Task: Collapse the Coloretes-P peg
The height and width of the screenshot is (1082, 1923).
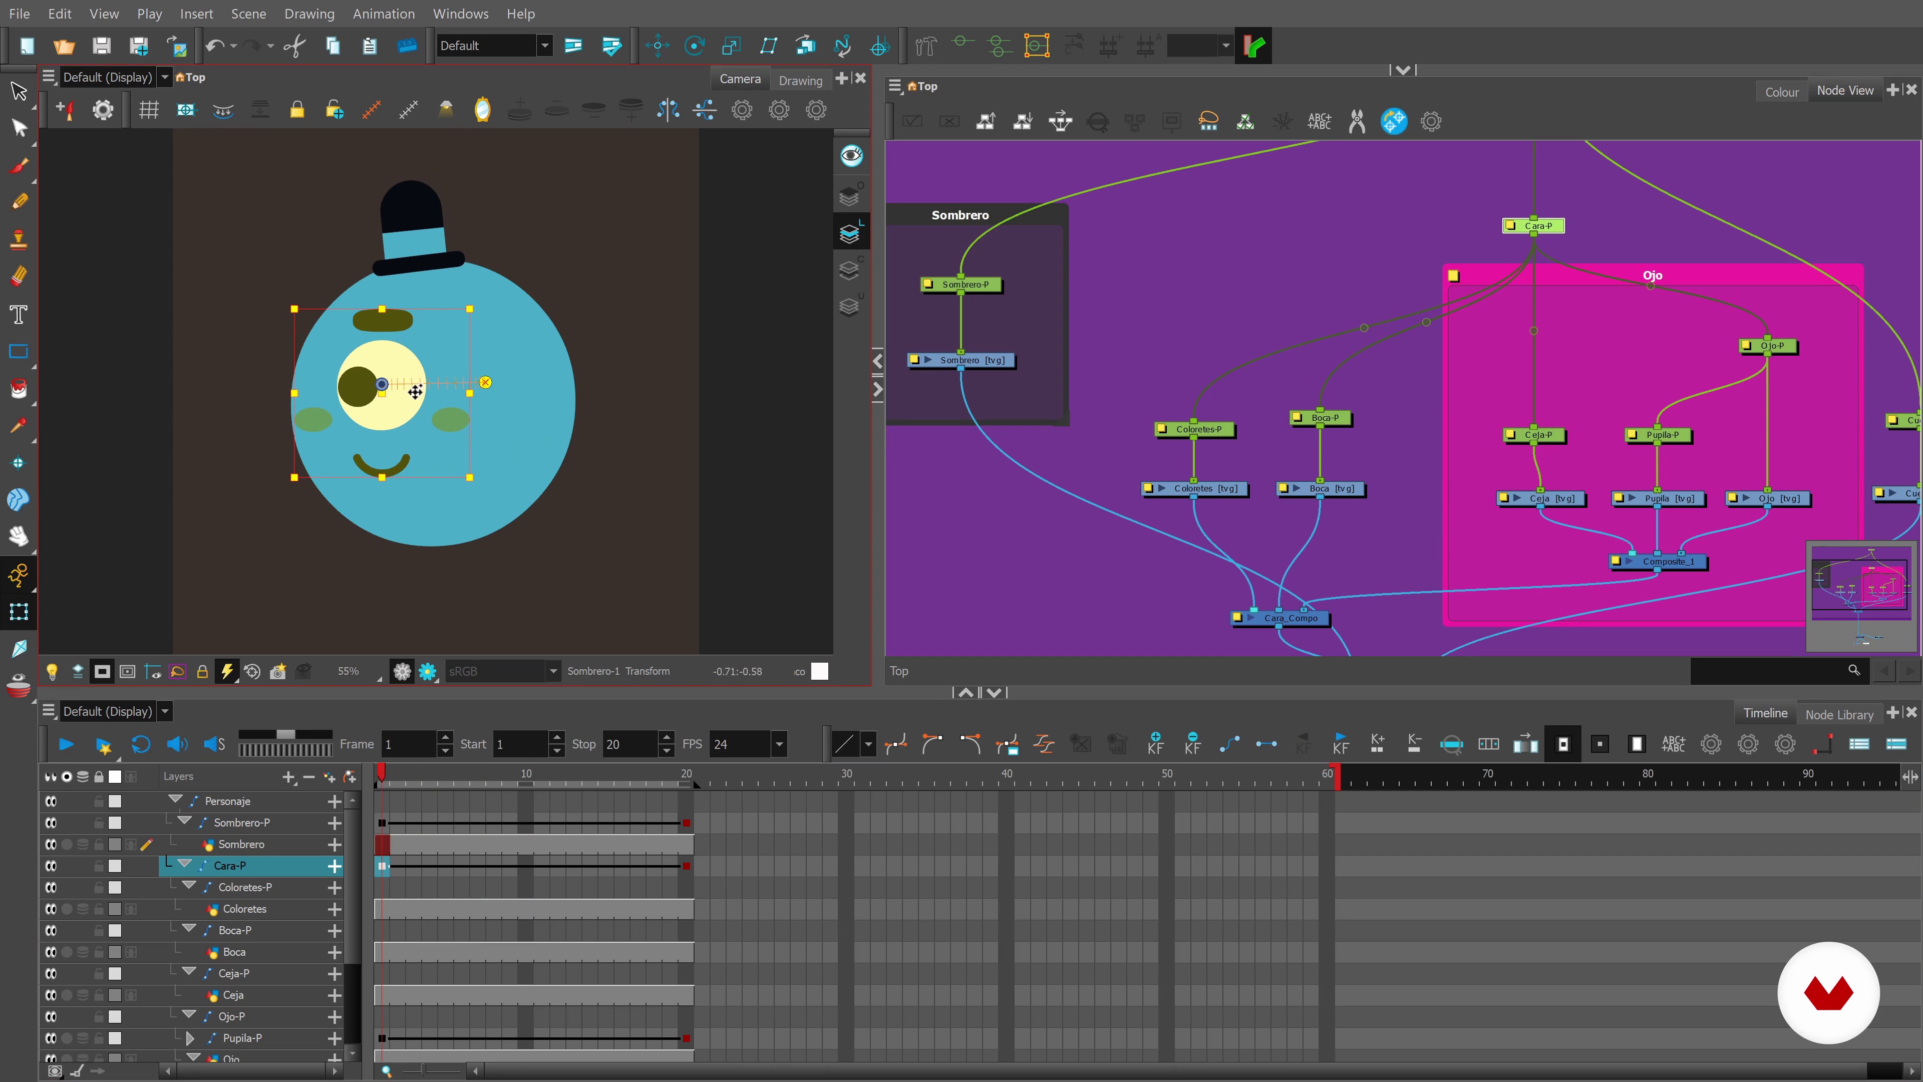Action: (x=189, y=886)
